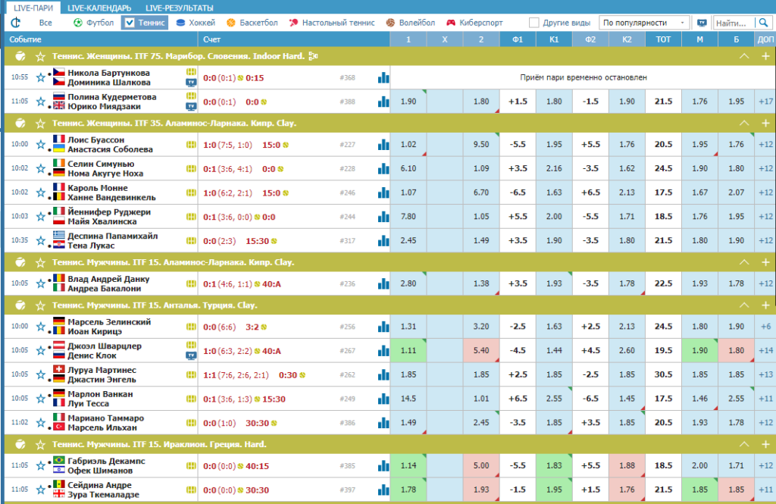Select odds 9.50 on Анастасия Соболева win
Viewport: 776px width, 504px height.
click(x=481, y=145)
